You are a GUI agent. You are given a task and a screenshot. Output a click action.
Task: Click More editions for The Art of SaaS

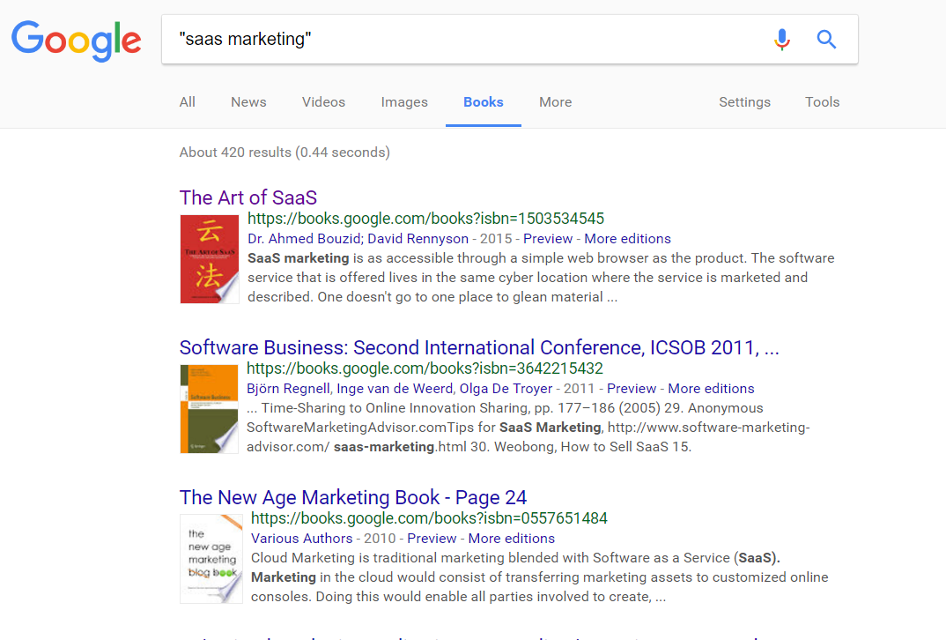(x=627, y=239)
